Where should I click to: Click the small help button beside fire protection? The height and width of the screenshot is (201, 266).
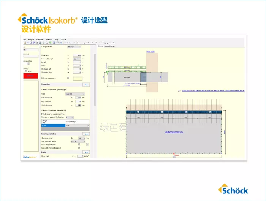(x=87, y=144)
